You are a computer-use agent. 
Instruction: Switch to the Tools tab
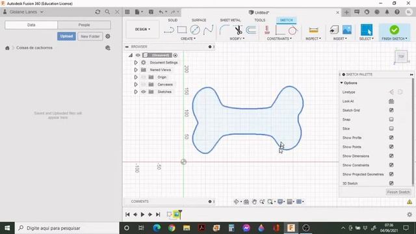[x=260, y=20]
